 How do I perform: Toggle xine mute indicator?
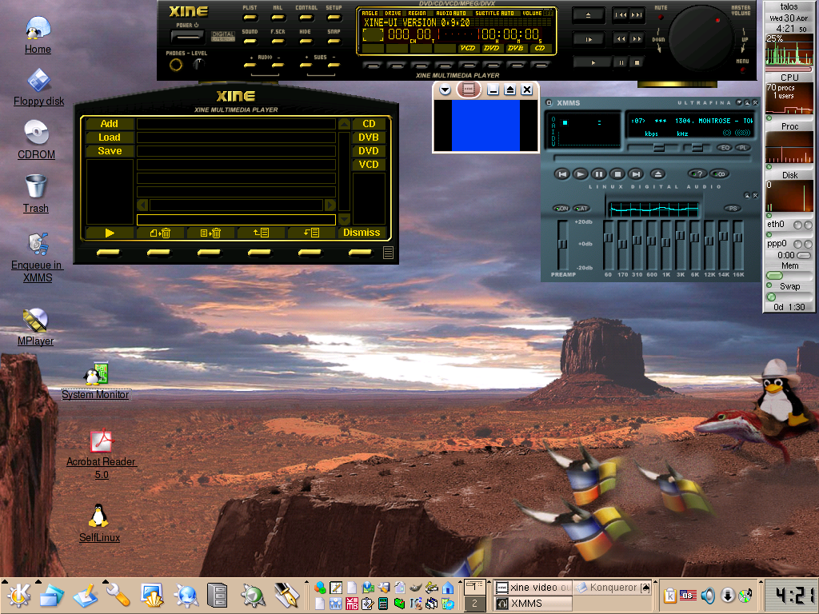tap(660, 17)
